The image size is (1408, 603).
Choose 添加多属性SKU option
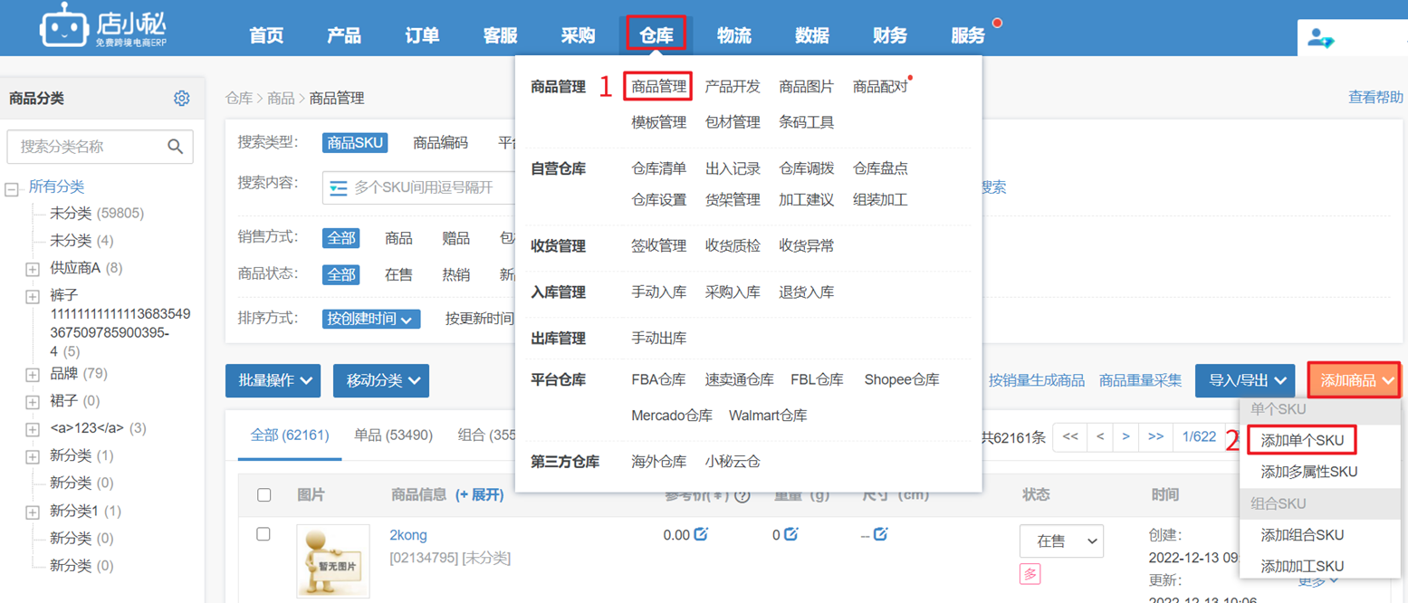point(1308,472)
